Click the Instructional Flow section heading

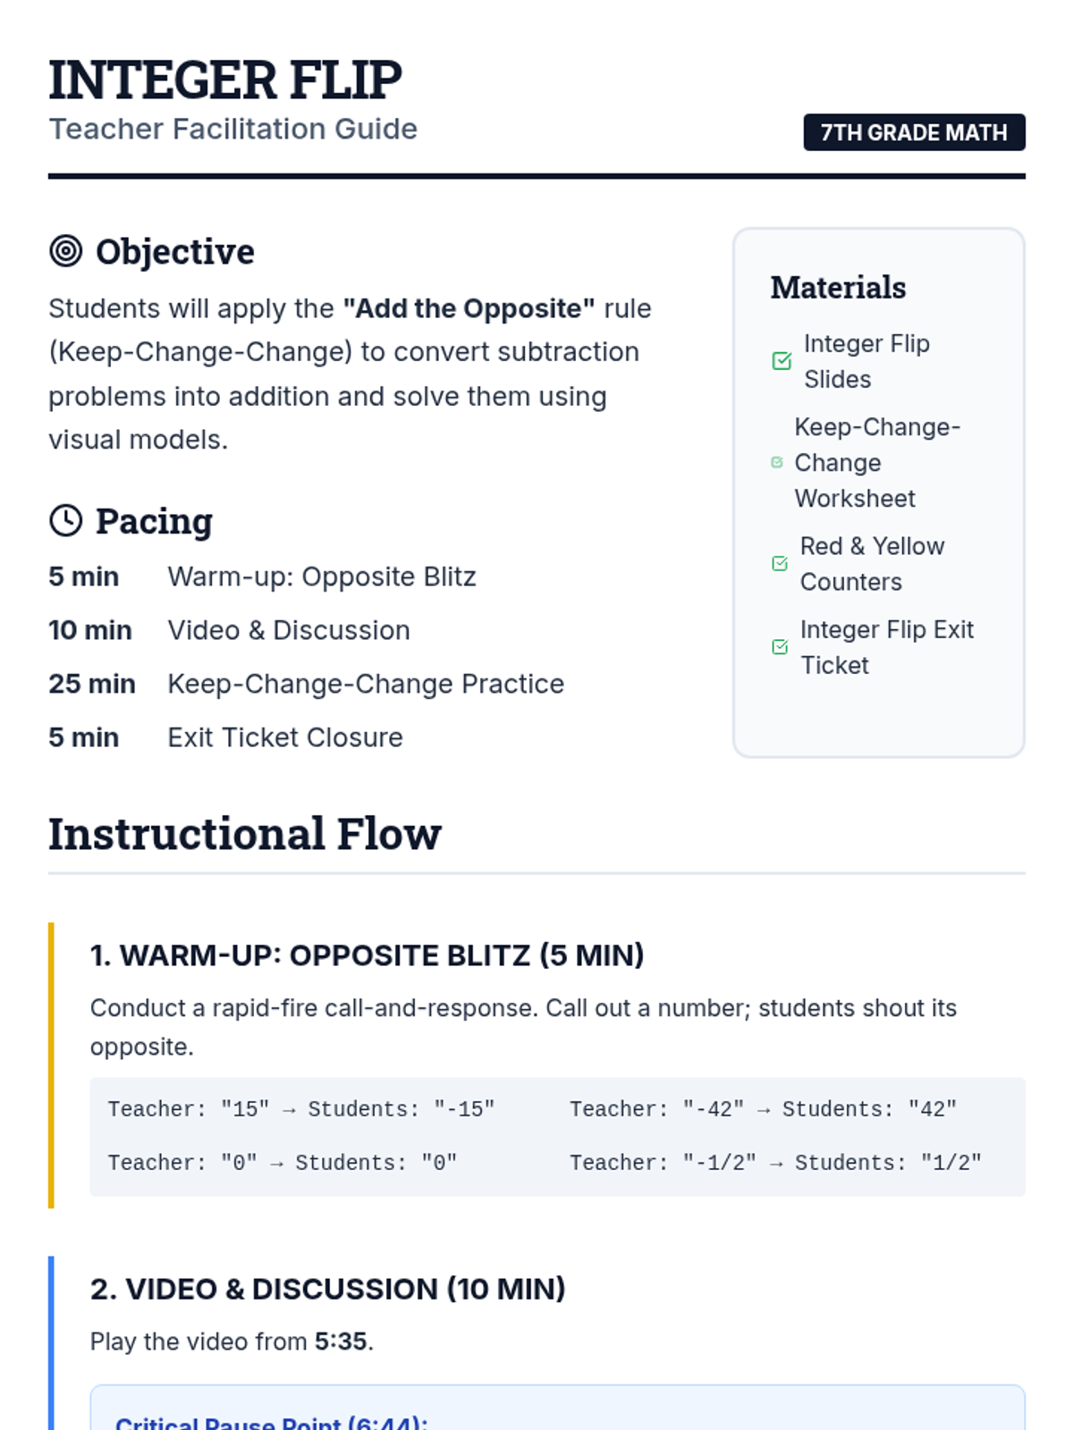coord(245,834)
